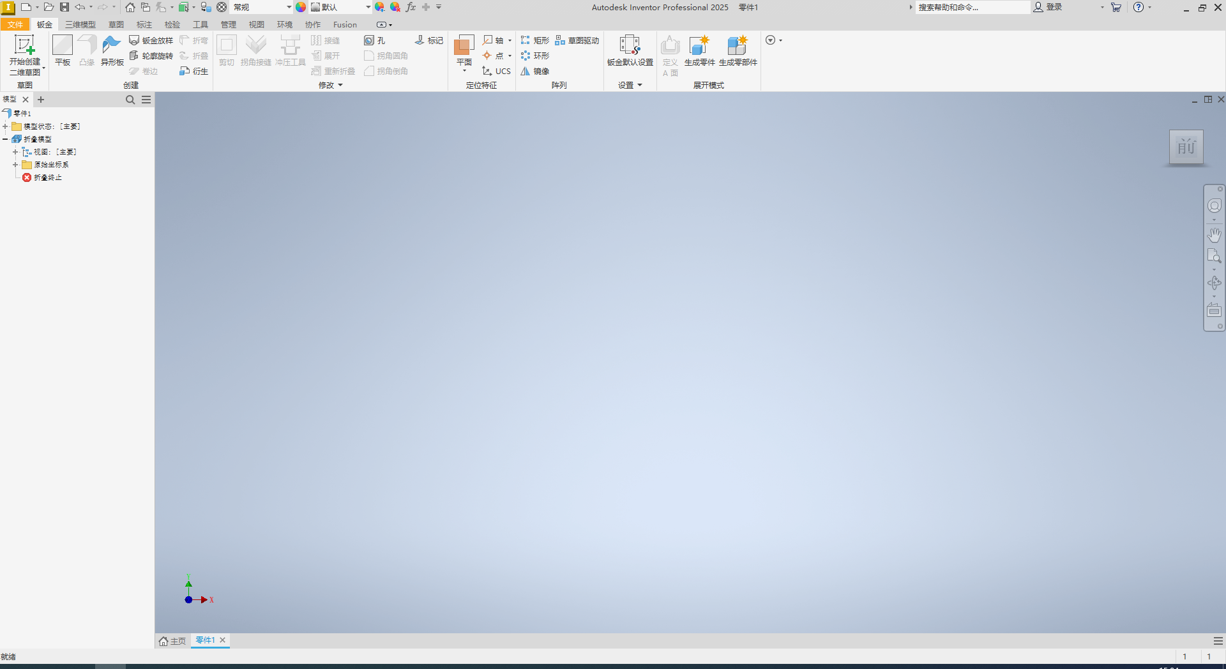Open the Punch Tool (冲压工具)

click(291, 51)
